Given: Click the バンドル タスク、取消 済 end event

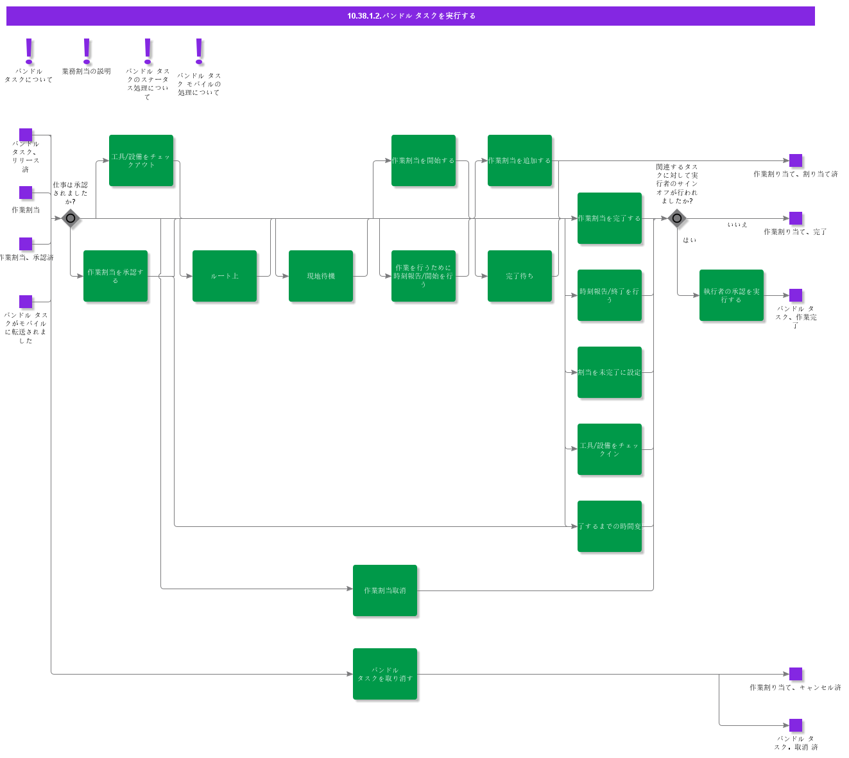Looking at the screenshot, I should [795, 725].
